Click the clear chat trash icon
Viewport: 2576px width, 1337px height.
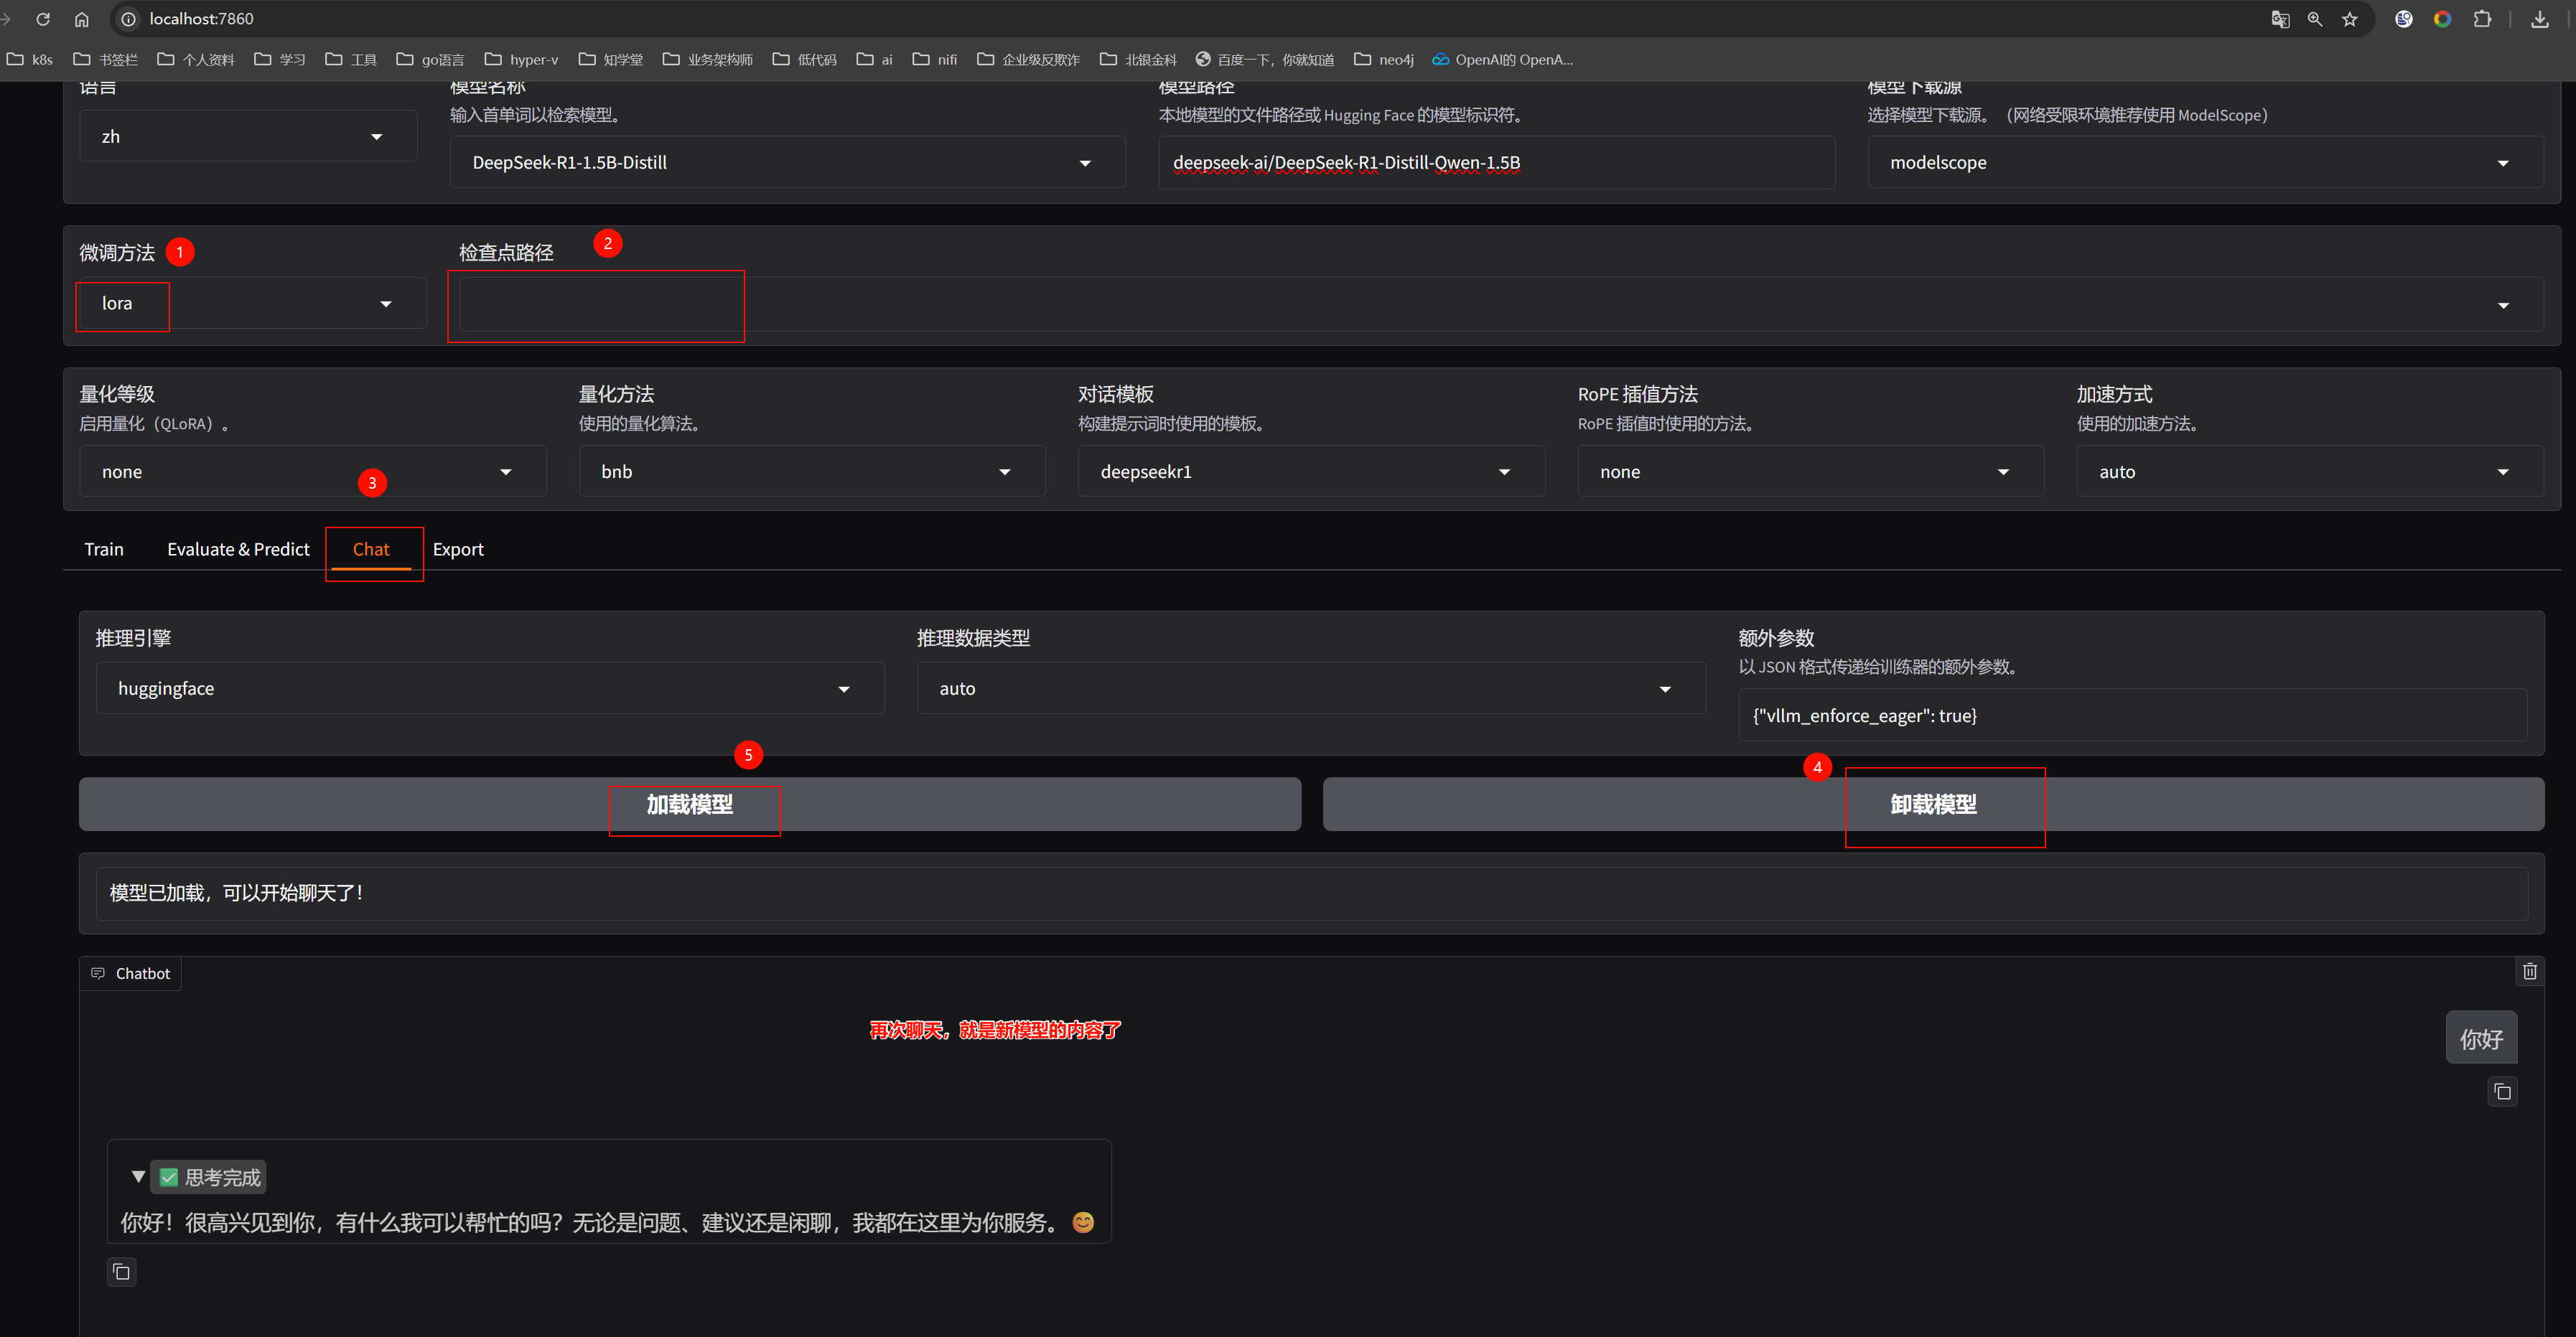pyautogui.click(x=2529, y=971)
